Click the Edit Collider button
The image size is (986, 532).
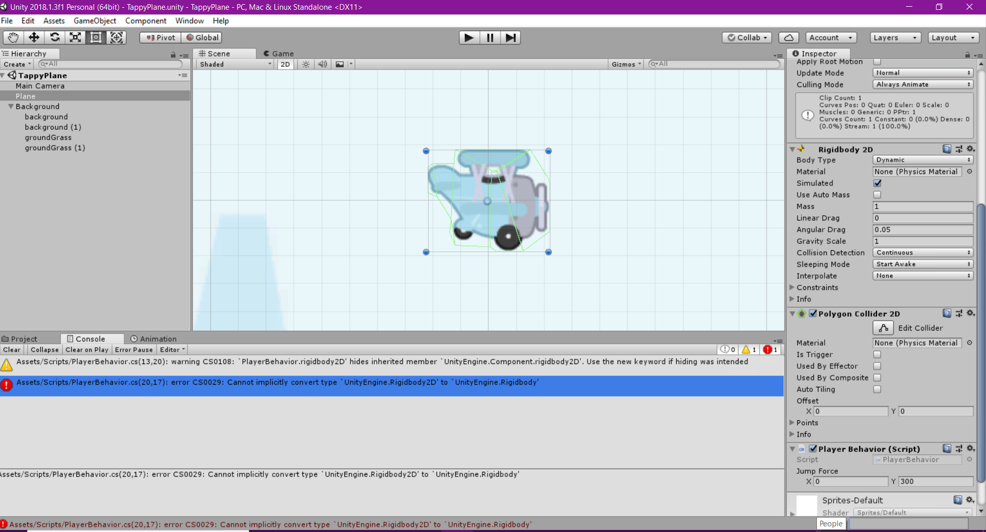[883, 328]
